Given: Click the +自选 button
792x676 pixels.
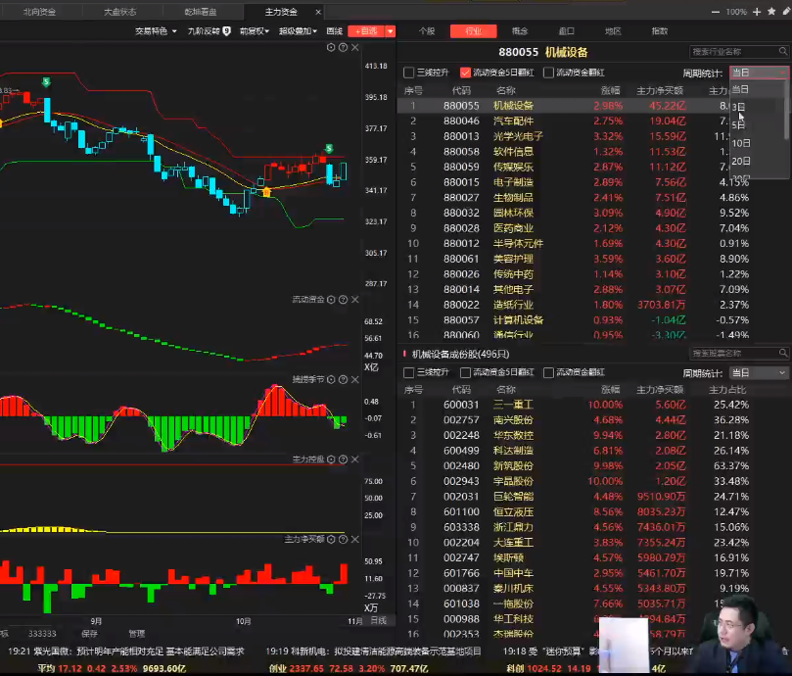Looking at the screenshot, I should tap(366, 31).
